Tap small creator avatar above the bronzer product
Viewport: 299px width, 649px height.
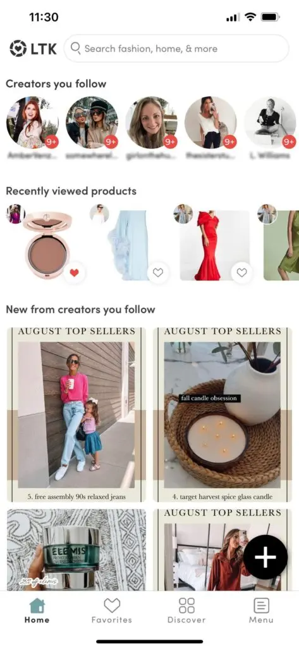[x=16, y=214]
